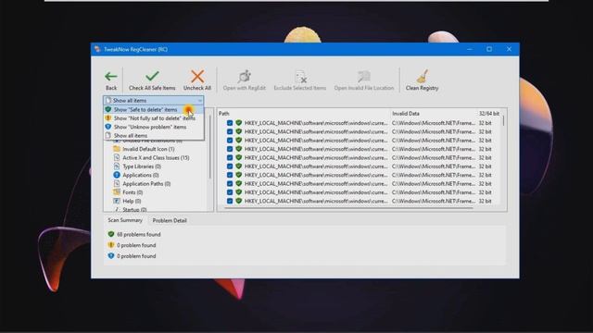Viewport: 593px width, 333px height.
Task: Choose Show "Unknow problem" items option
Action: tap(154, 127)
